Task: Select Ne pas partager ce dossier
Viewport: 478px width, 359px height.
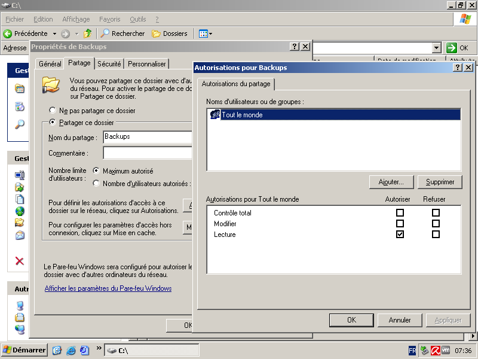Action: click(x=53, y=111)
